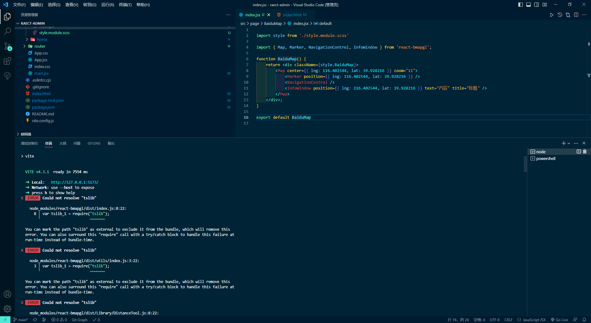Change CRLF end of line sequence
The width and height of the screenshot is (591, 323).
coord(509,320)
